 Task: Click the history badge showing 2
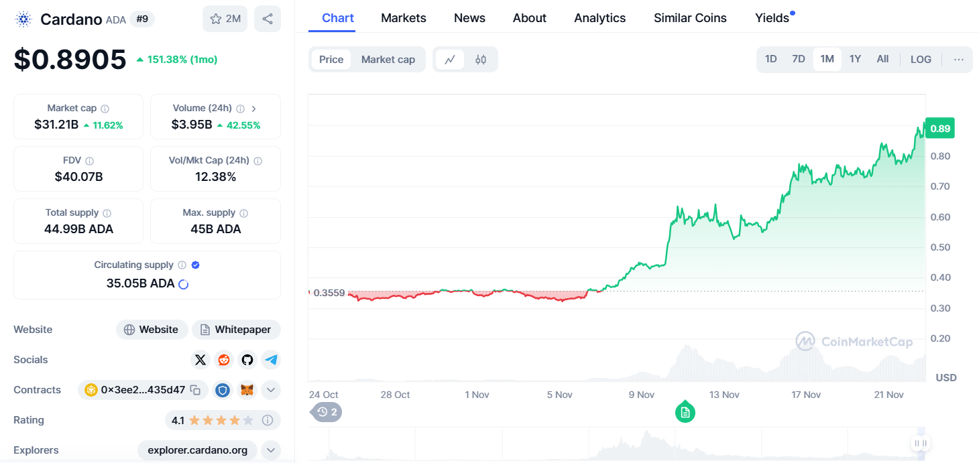click(327, 411)
